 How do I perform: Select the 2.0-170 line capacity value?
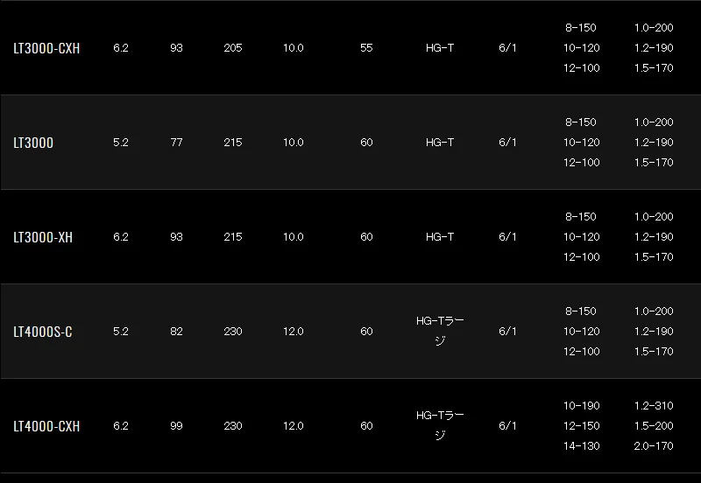point(654,446)
